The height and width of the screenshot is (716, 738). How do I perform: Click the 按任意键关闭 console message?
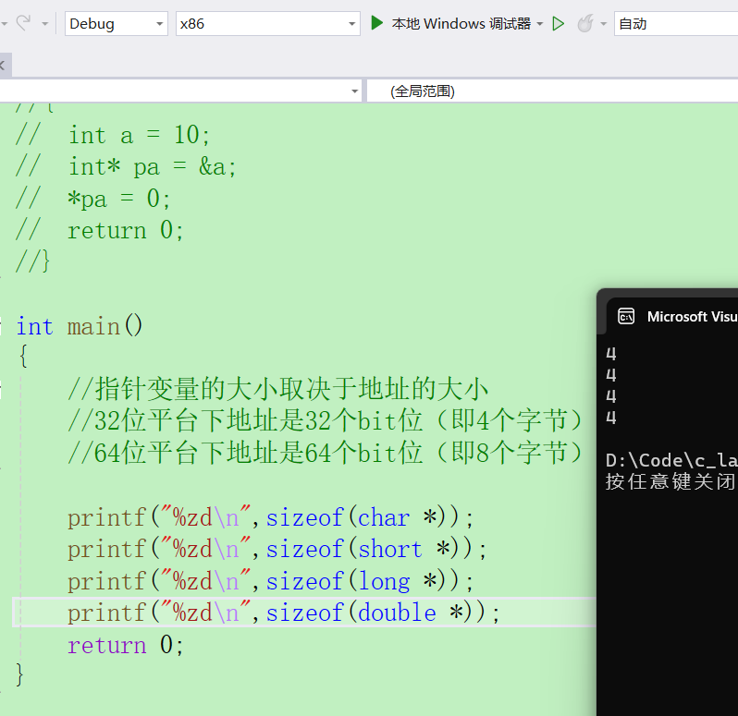(x=670, y=481)
